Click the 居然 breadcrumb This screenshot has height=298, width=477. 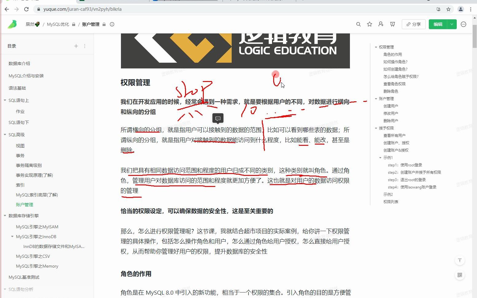33,24
